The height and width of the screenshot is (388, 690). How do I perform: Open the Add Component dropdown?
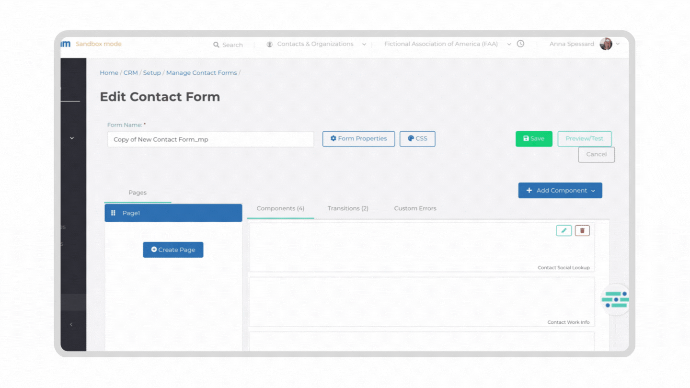pyautogui.click(x=560, y=190)
